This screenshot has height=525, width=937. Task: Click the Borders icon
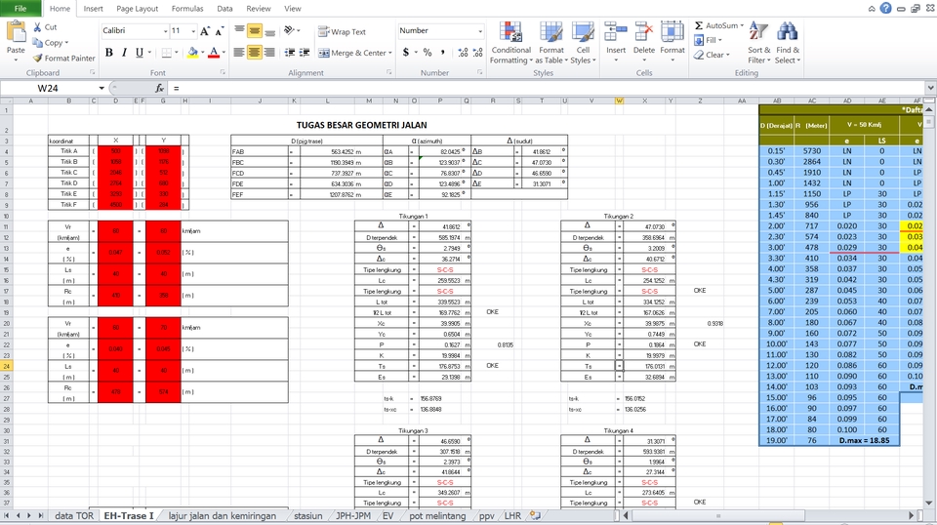tap(167, 53)
